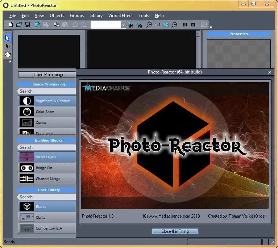Select Blacks in User Library

point(47,207)
